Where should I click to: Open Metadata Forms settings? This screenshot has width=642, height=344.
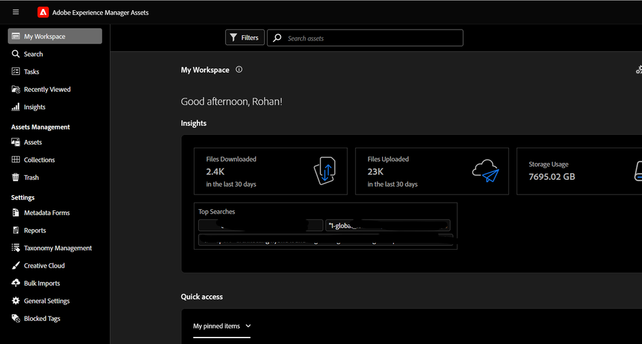coord(46,213)
